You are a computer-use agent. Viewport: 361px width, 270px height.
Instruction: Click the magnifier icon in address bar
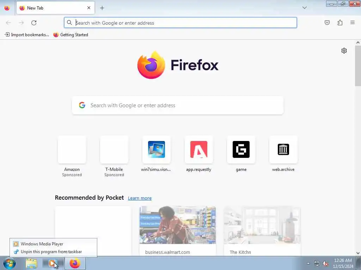click(x=69, y=22)
